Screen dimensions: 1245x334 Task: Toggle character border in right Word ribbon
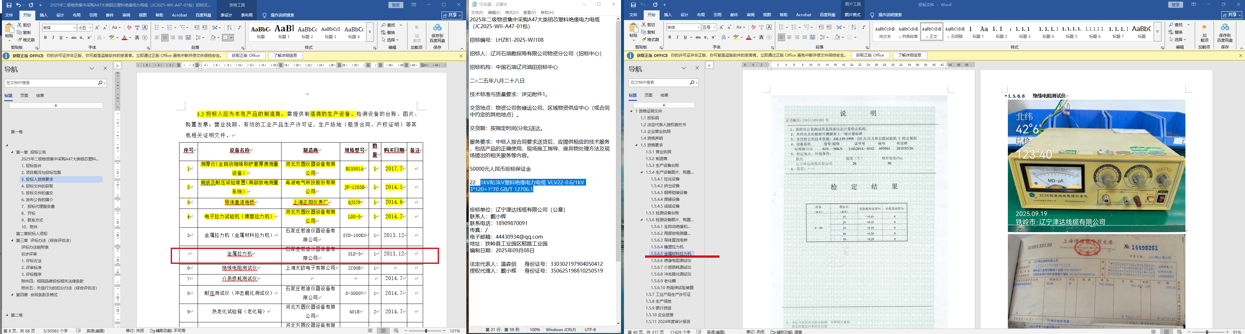pyautogui.click(x=769, y=27)
